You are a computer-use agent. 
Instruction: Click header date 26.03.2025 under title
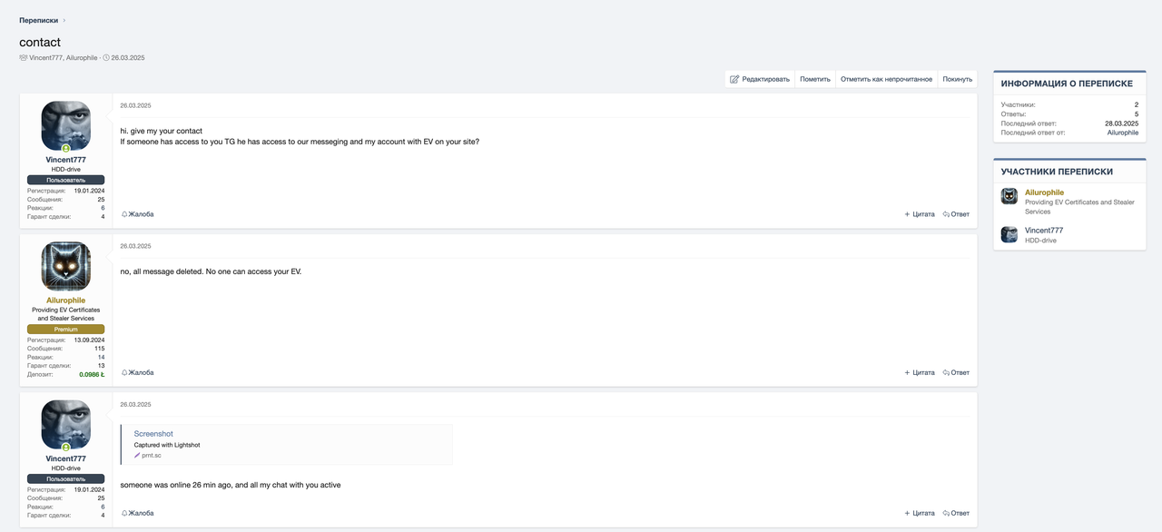(128, 57)
